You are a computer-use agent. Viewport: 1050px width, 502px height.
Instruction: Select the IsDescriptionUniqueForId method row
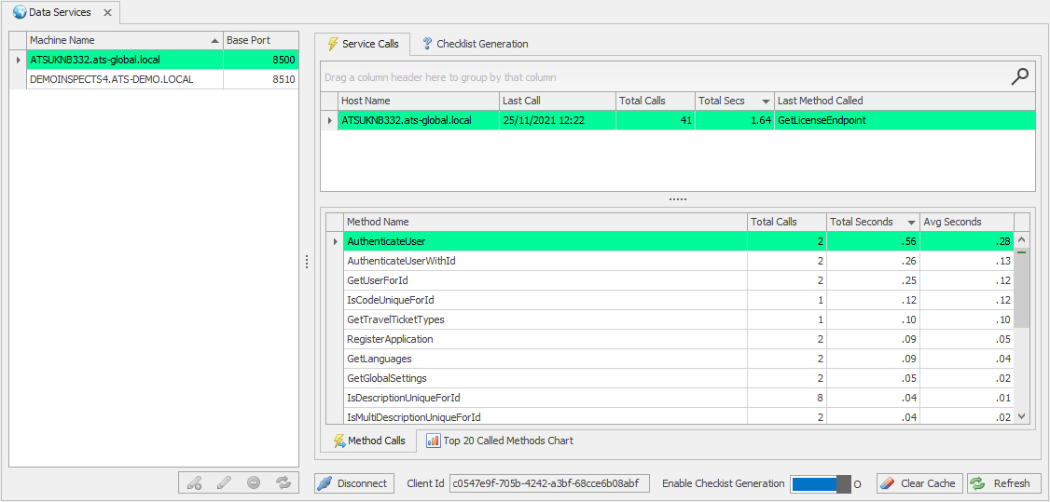point(670,398)
